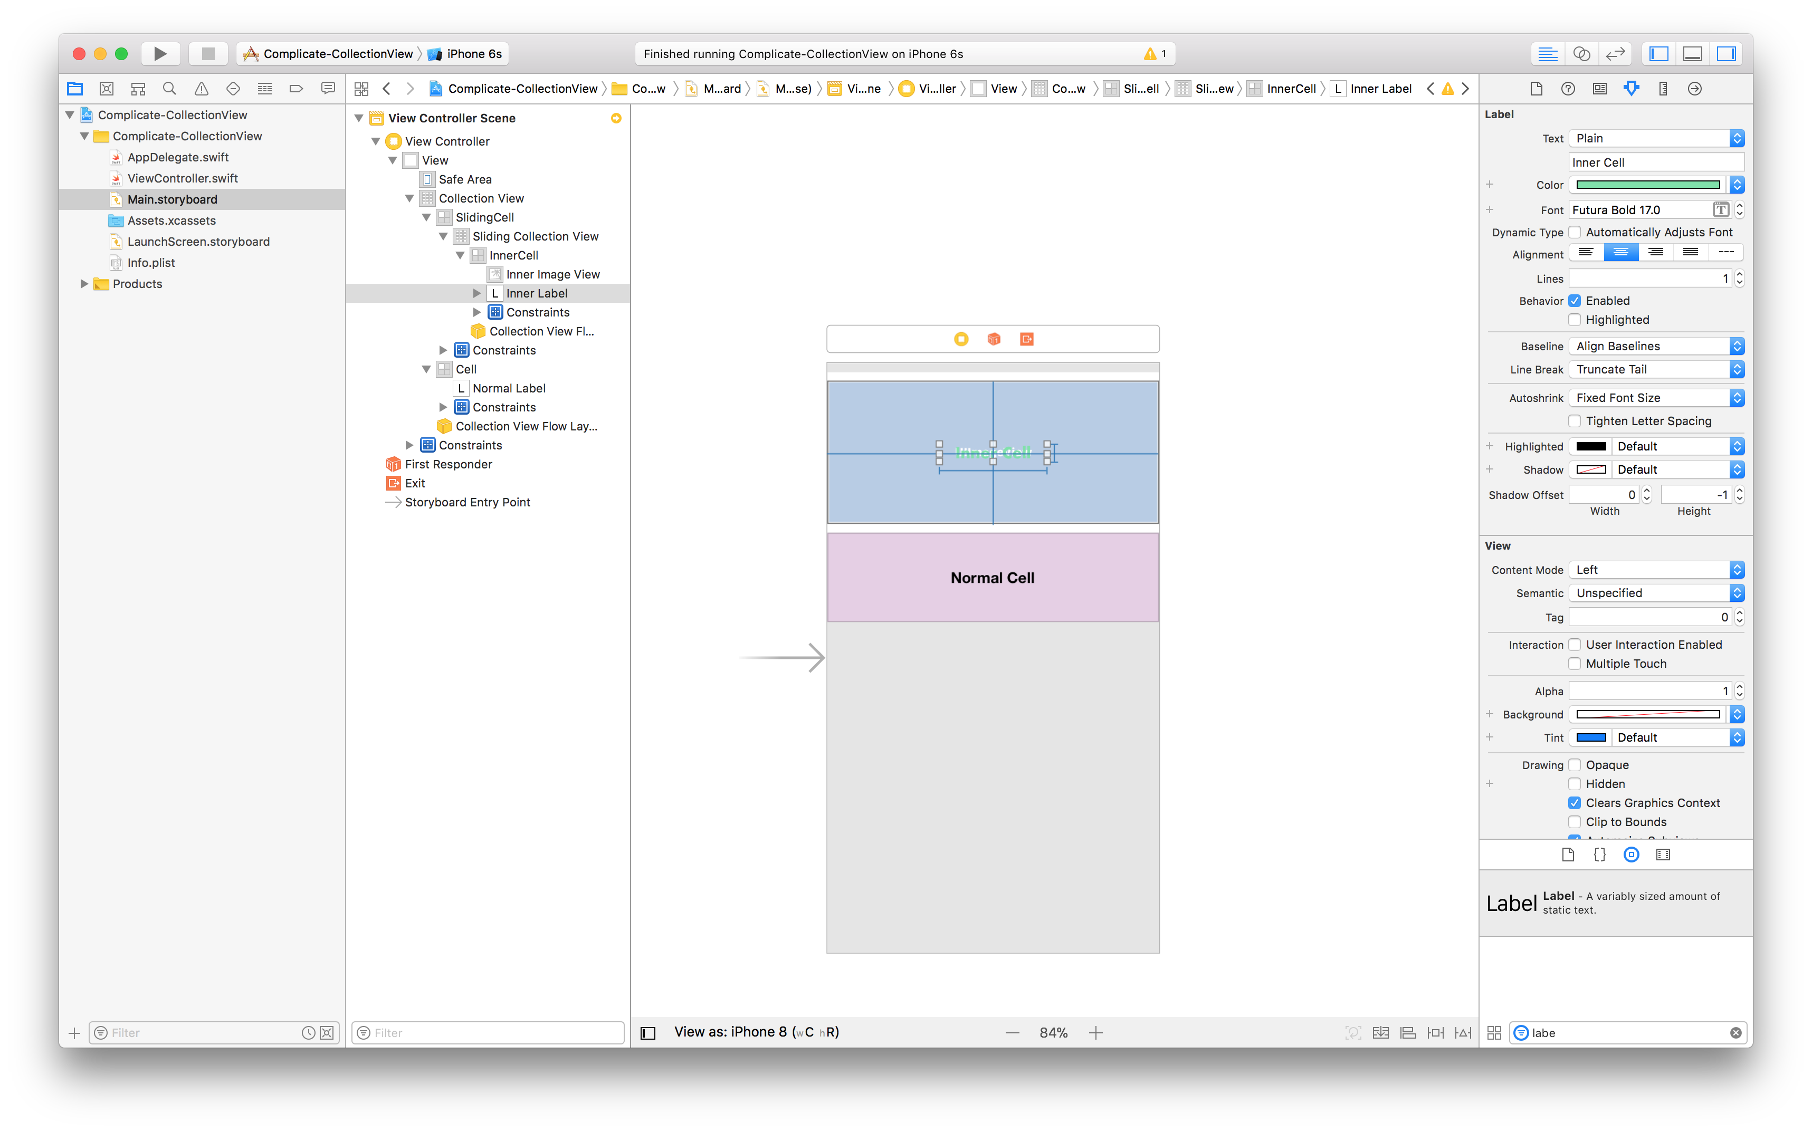
Task: Open the Semantic Unspecified dropdown
Action: click(1656, 593)
